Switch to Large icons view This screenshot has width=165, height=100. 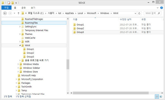(161, 96)
